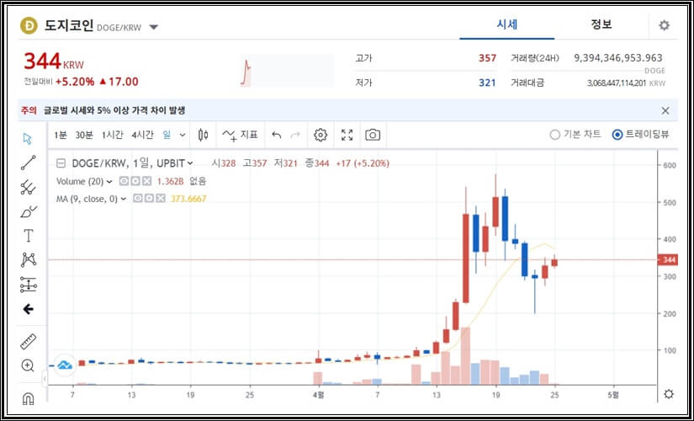Select the trend line drawing tool
Screen dimensions: 694x421
(x=29, y=163)
